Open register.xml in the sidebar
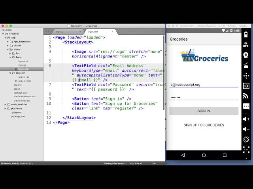The height and width of the screenshot is (189, 253). pyautogui.click(x=25, y=81)
